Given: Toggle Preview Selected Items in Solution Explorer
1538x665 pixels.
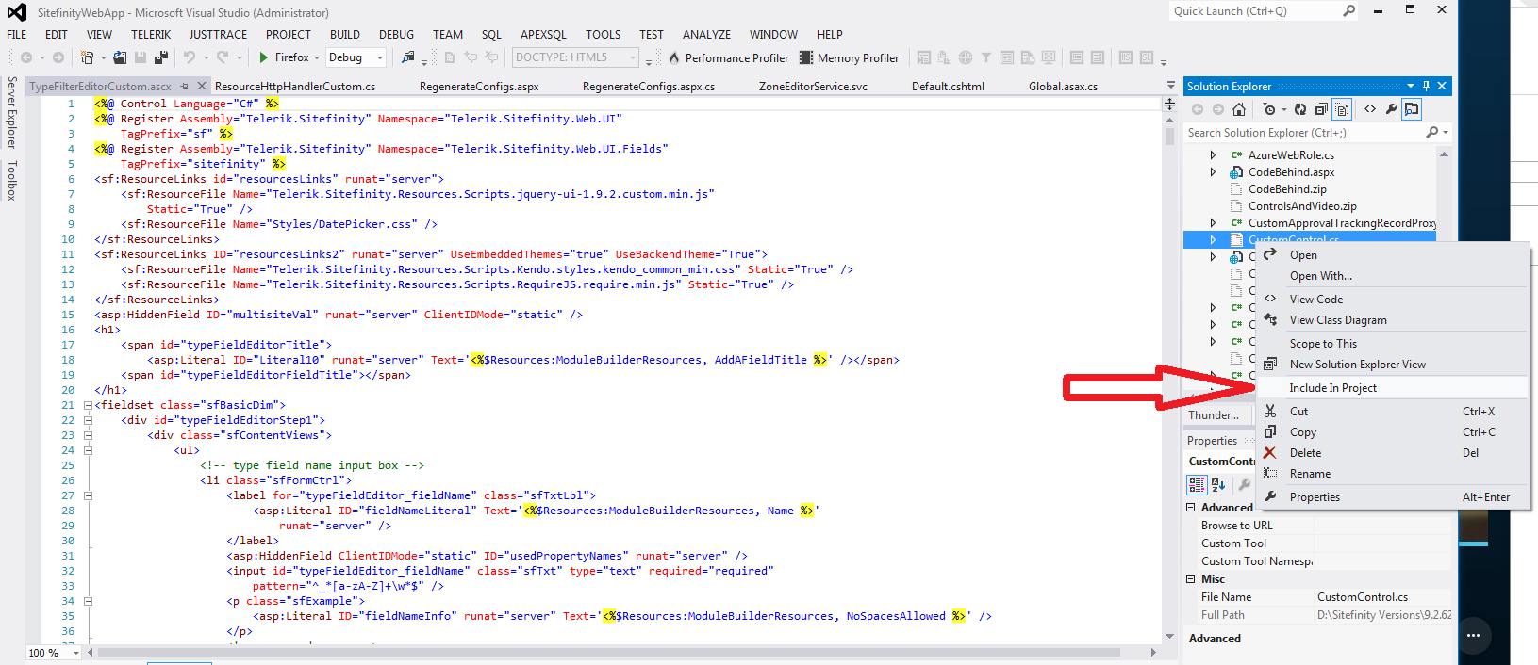Looking at the screenshot, I should point(1412,109).
